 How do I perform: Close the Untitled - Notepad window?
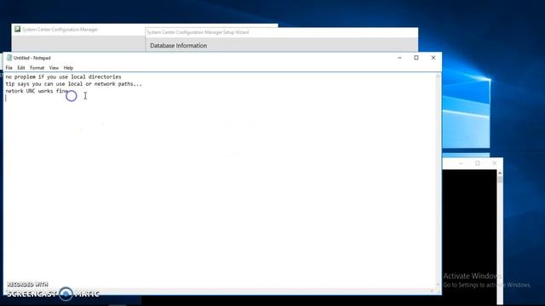(433, 58)
